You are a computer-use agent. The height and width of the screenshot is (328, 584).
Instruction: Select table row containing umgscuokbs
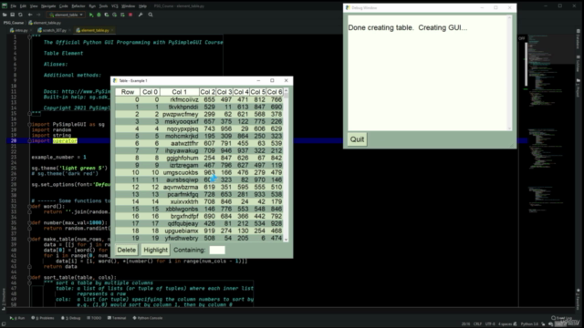(199, 172)
